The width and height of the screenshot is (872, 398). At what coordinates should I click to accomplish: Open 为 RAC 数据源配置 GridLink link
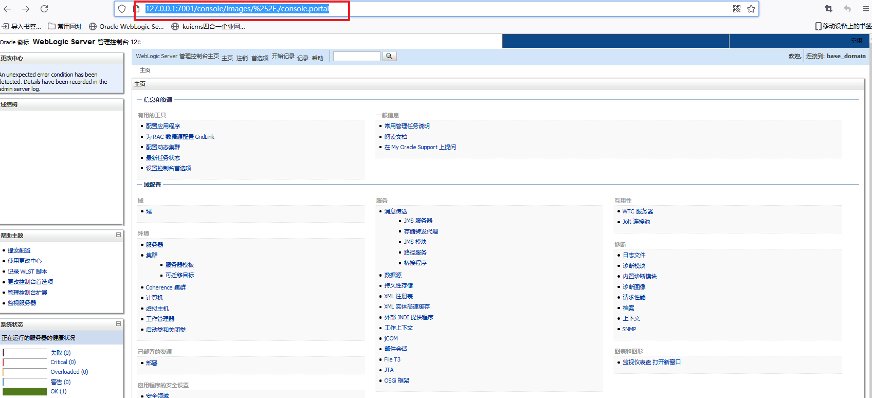coord(180,137)
